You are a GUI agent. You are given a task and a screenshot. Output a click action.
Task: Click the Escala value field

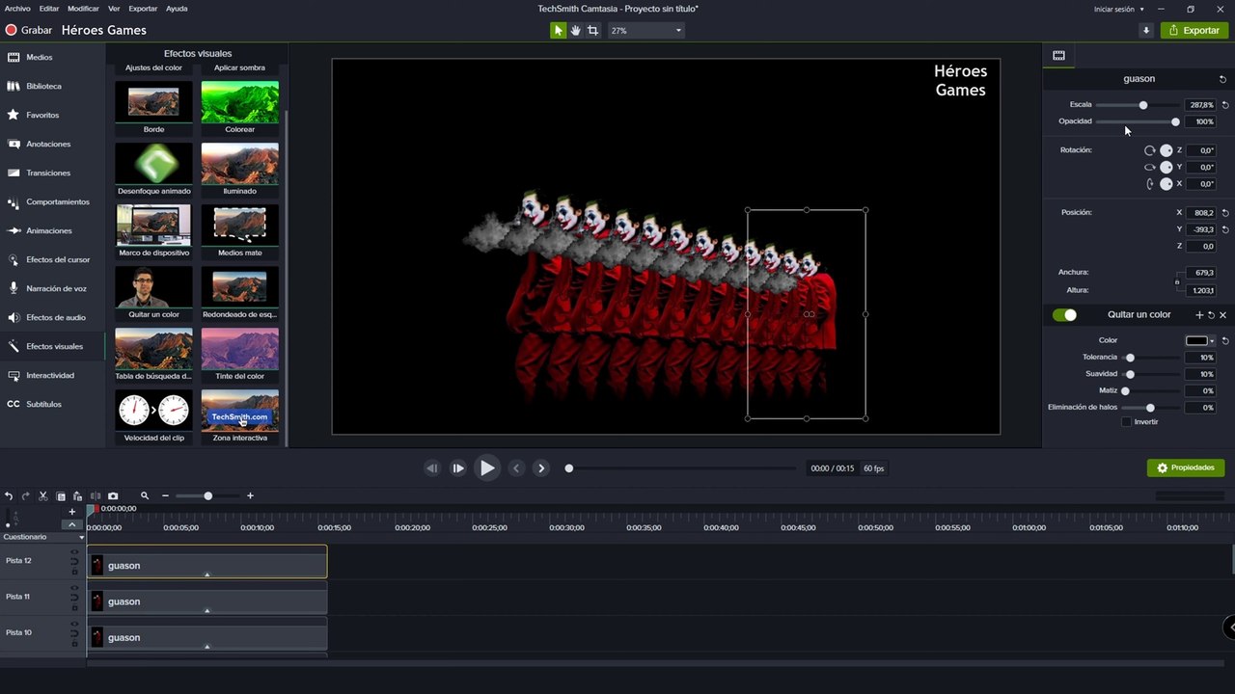point(1200,105)
